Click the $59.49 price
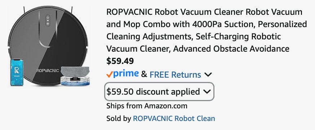This screenshot has height=130, width=315. click(120, 61)
